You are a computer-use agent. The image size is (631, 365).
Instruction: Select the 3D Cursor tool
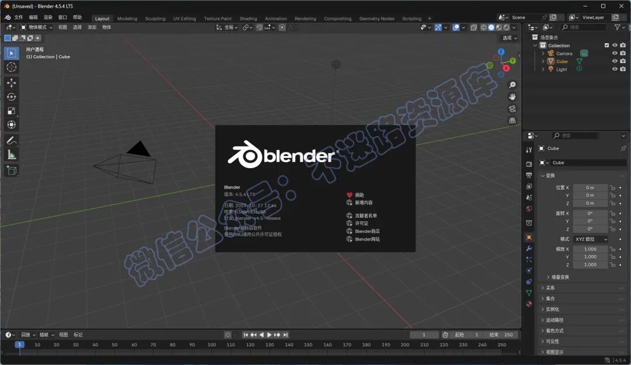tap(11, 67)
